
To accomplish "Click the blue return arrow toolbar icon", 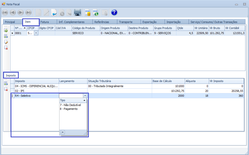I will click(x=54, y=12).
